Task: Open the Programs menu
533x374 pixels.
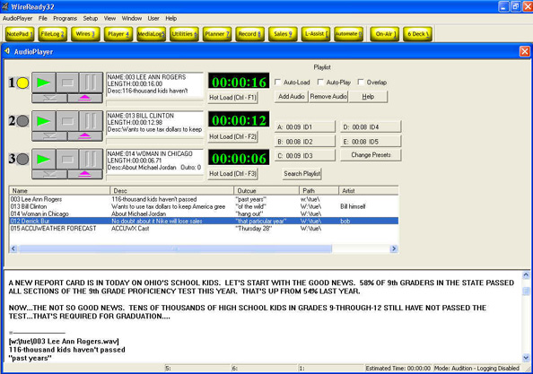Action: coord(65,18)
